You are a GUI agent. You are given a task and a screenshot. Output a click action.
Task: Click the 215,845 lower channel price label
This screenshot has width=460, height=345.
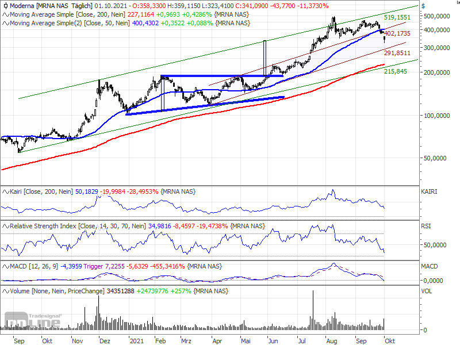[396, 71]
